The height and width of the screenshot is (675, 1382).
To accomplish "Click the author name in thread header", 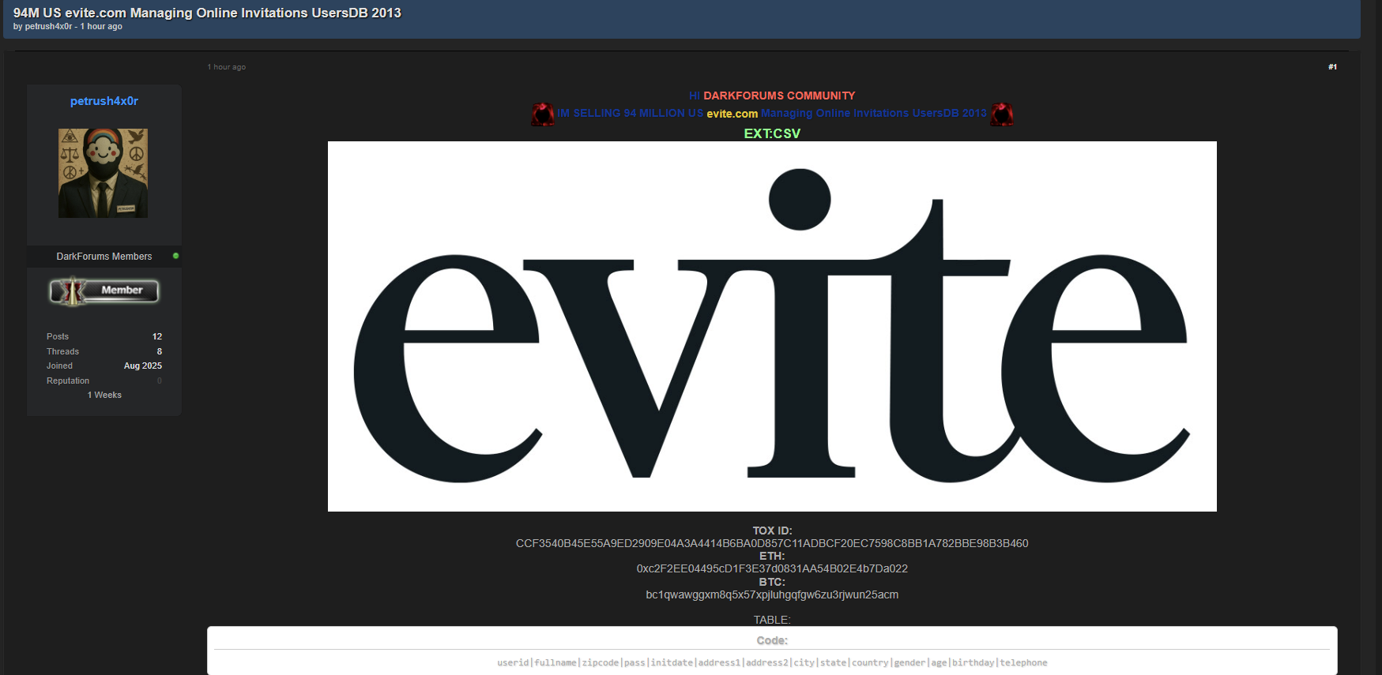I will [48, 27].
